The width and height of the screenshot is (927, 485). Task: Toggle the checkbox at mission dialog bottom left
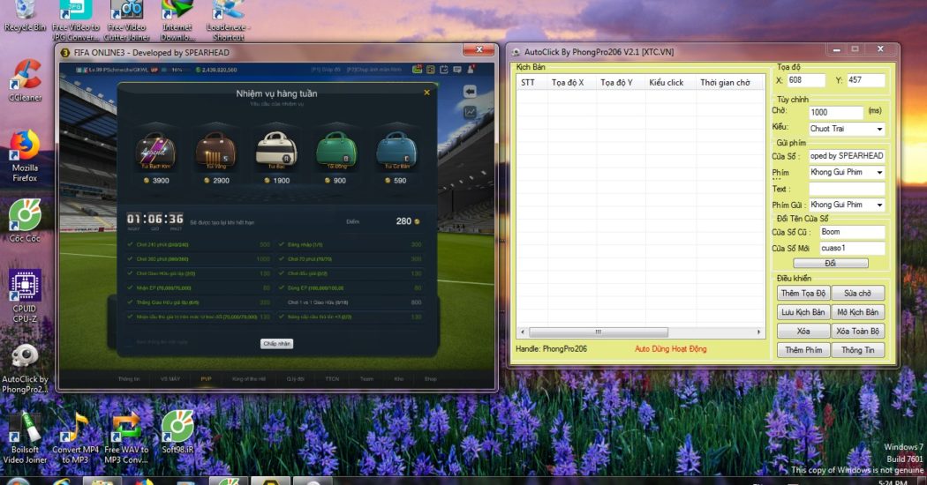coord(129,341)
